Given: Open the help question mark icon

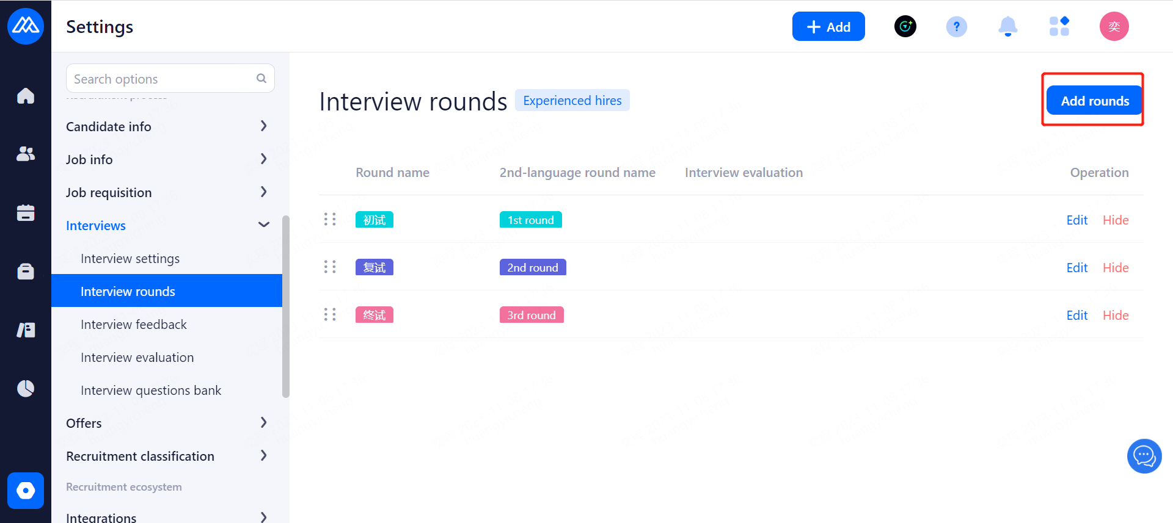Looking at the screenshot, I should [956, 26].
